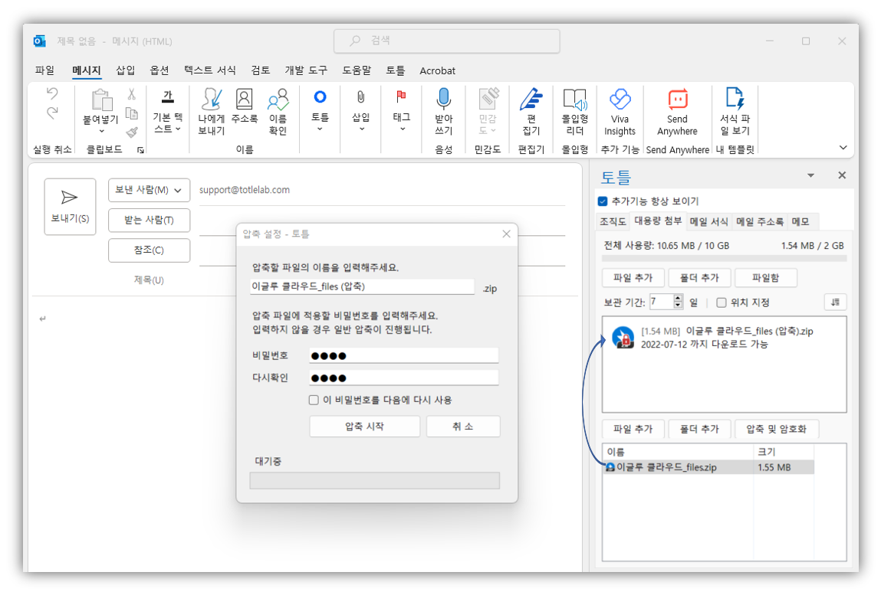This screenshot has width=881, height=595.
Task: Click the 다시확인 confirm password field
Action: 403,378
